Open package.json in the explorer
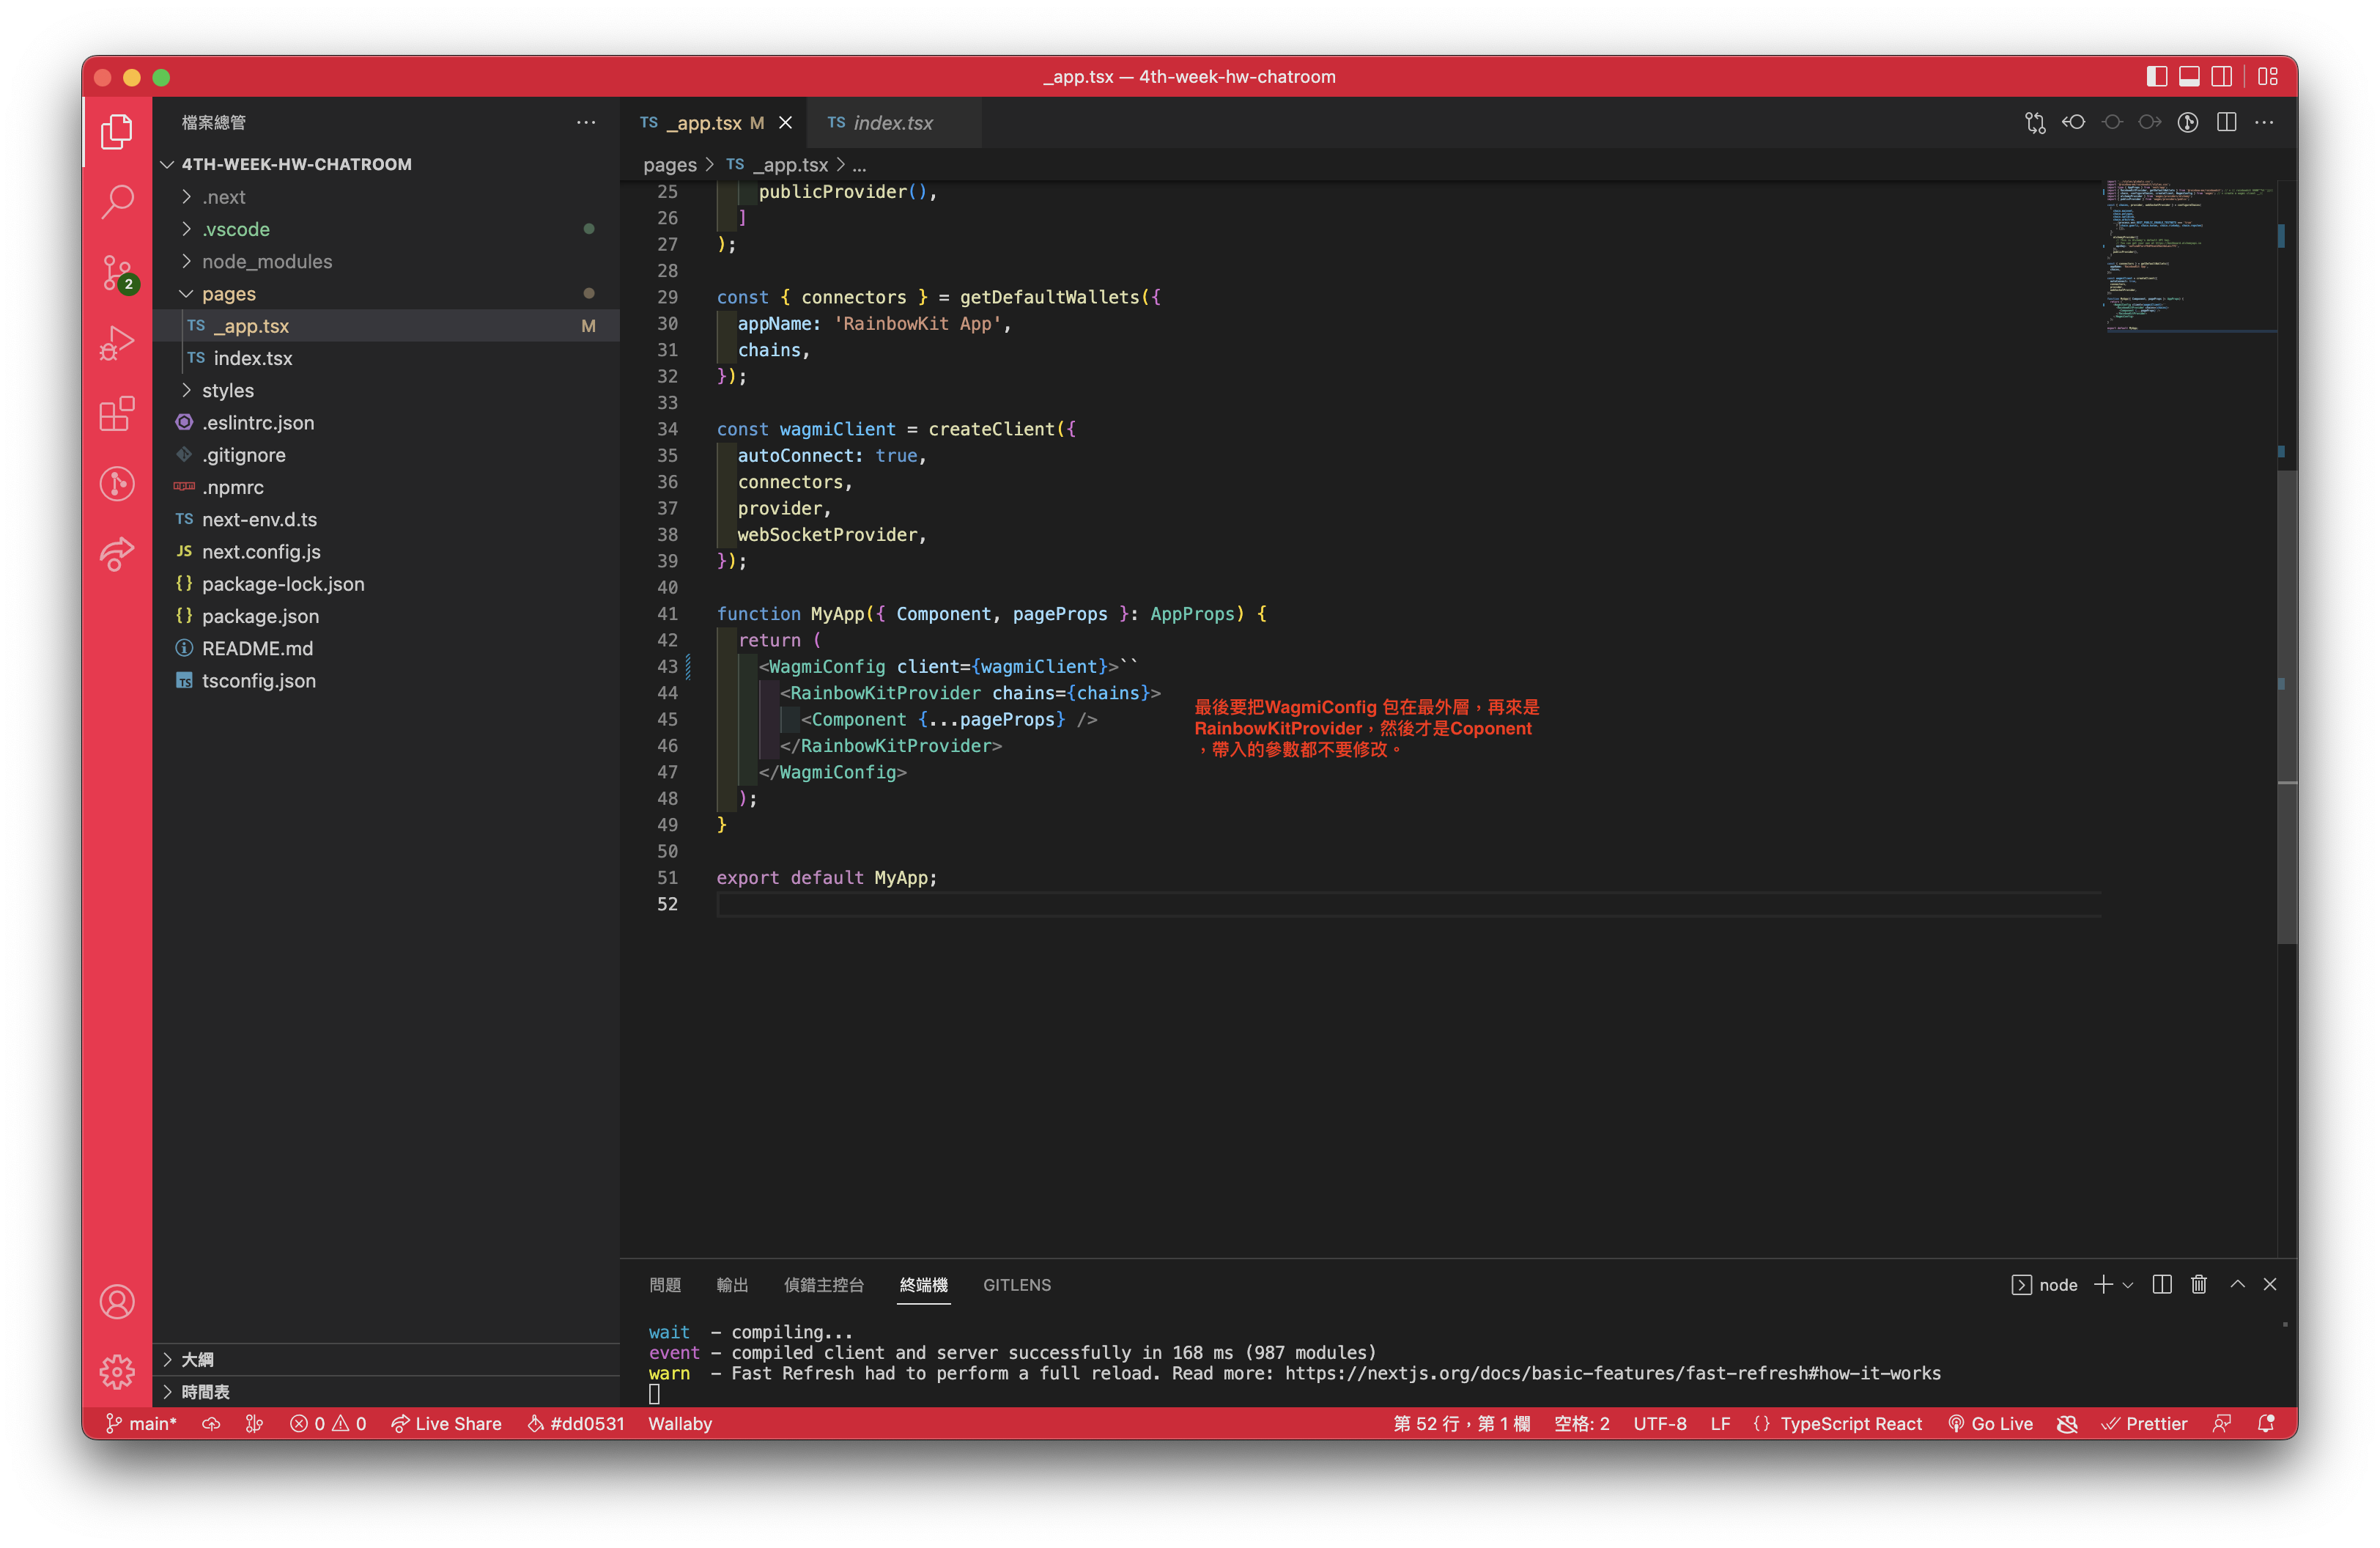Image resolution: width=2380 pixels, height=1548 pixels. click(260, 616)
